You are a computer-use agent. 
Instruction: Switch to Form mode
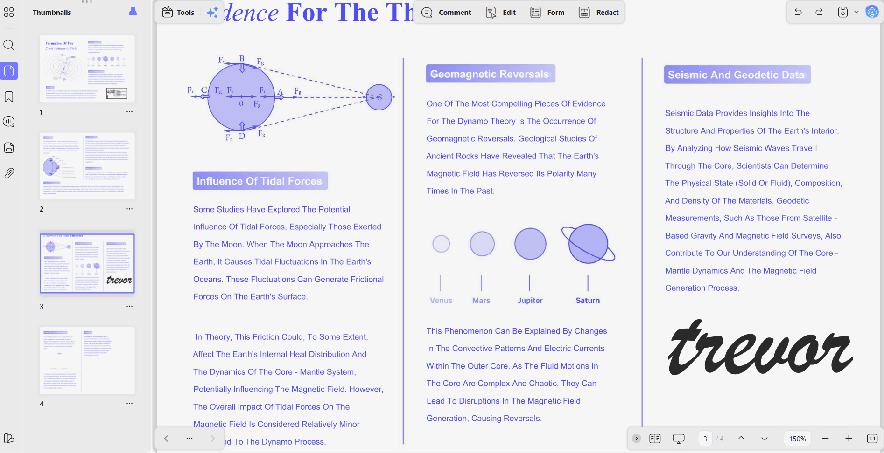(x=547, y=13)
